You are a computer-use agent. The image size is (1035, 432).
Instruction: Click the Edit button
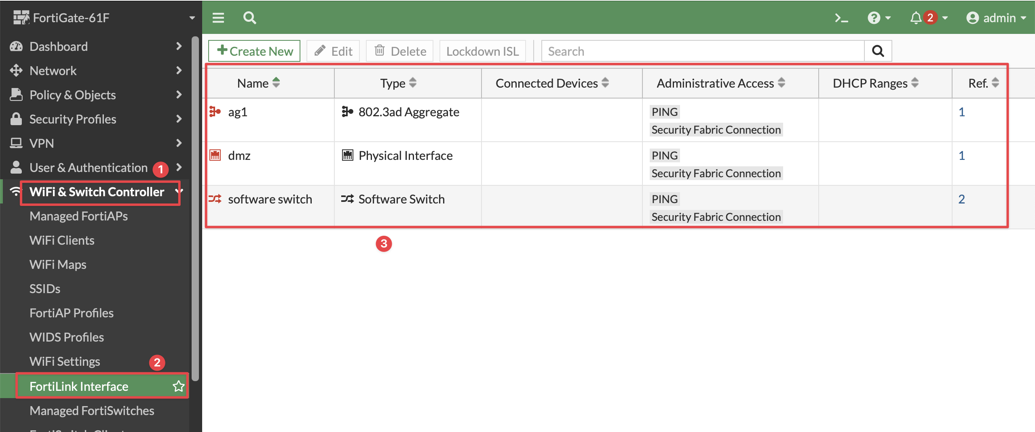tap(333, 51)
